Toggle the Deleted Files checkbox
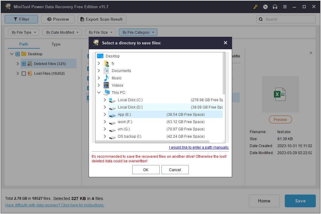This screenshot has width=321, height=214. point(24,64)
